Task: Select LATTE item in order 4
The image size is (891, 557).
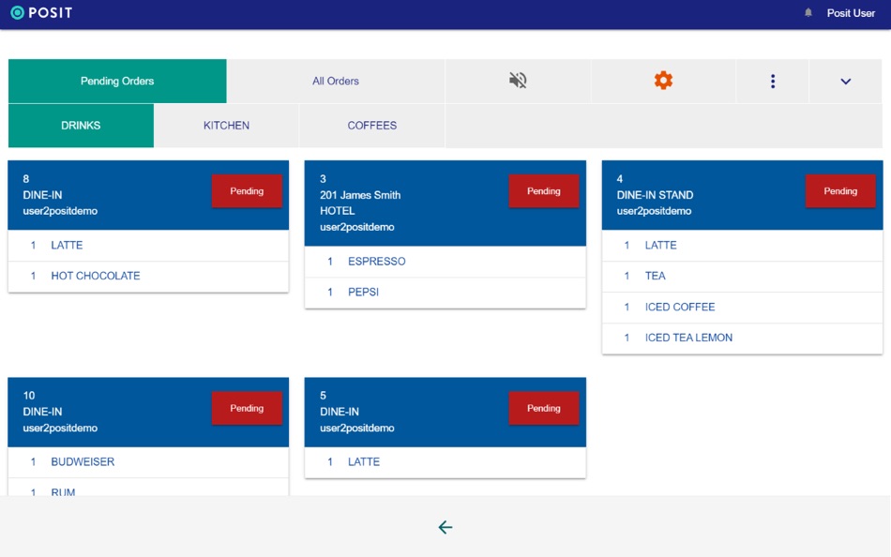Action: click(742, 246)
